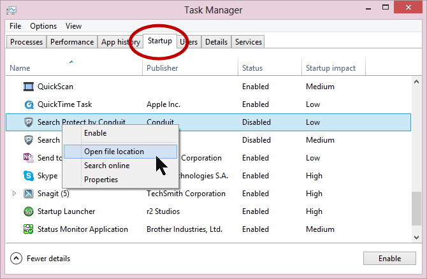Click the Enabled status for Snagit
This screenshot has width=427, height=279.
(256, 194)
